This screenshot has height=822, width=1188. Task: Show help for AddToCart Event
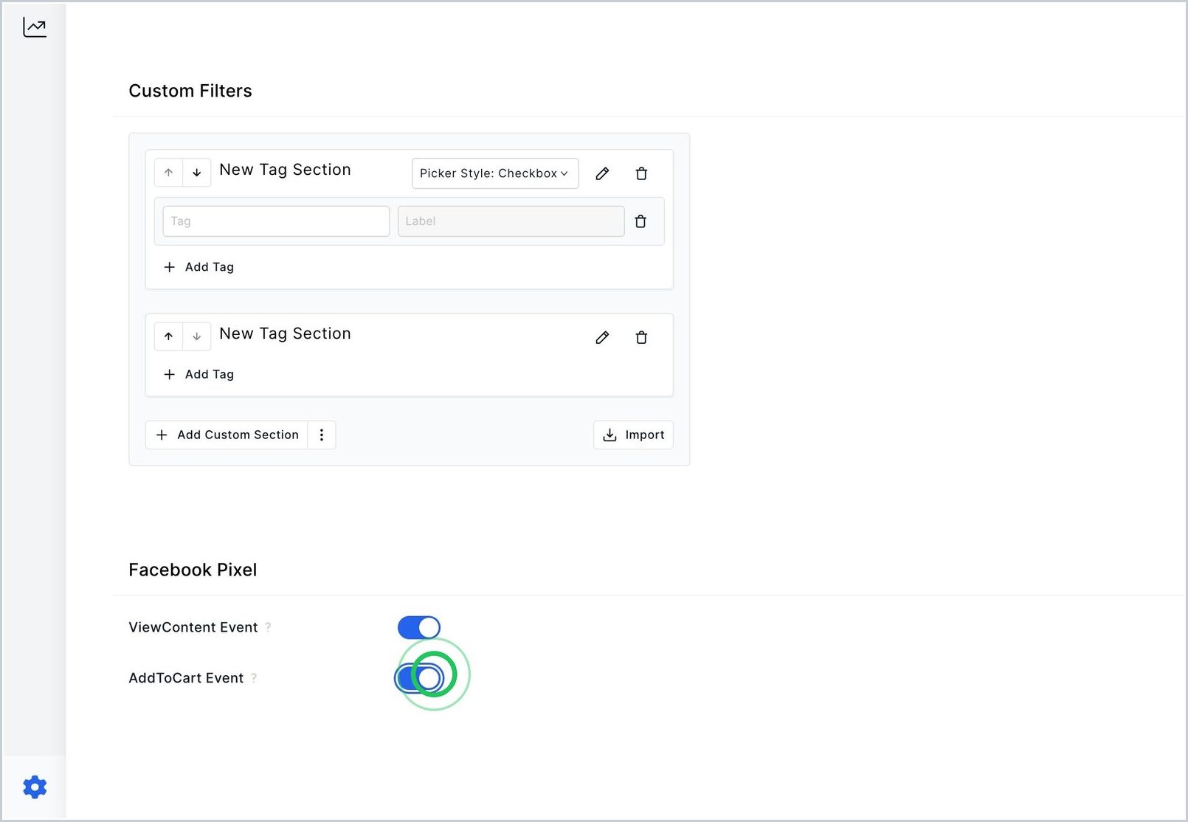(254, 677)
